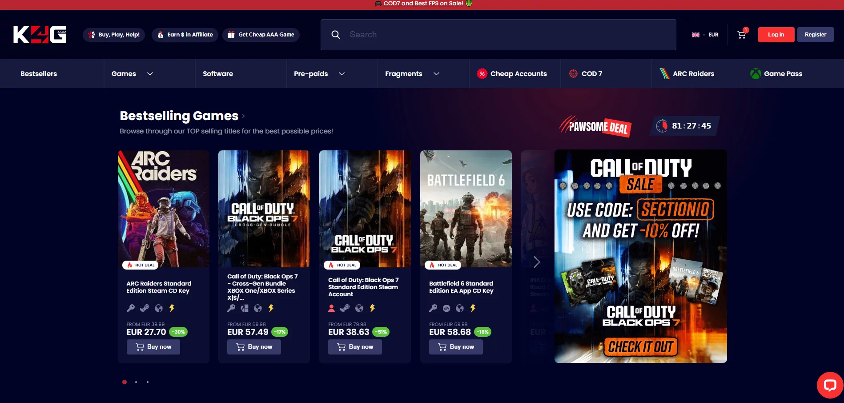Image resolution: width=844 pixels, height=403 pixels.
Task: Click the Register button
Action: 815,35
